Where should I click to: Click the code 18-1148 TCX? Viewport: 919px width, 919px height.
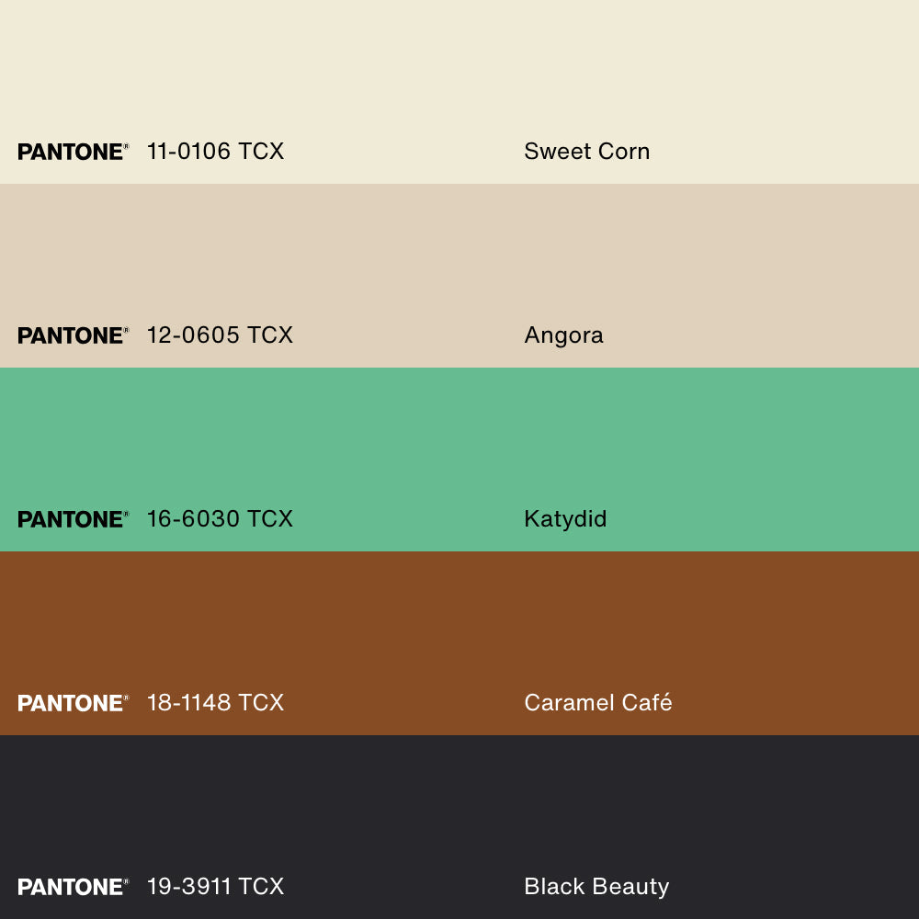(215, 703)
